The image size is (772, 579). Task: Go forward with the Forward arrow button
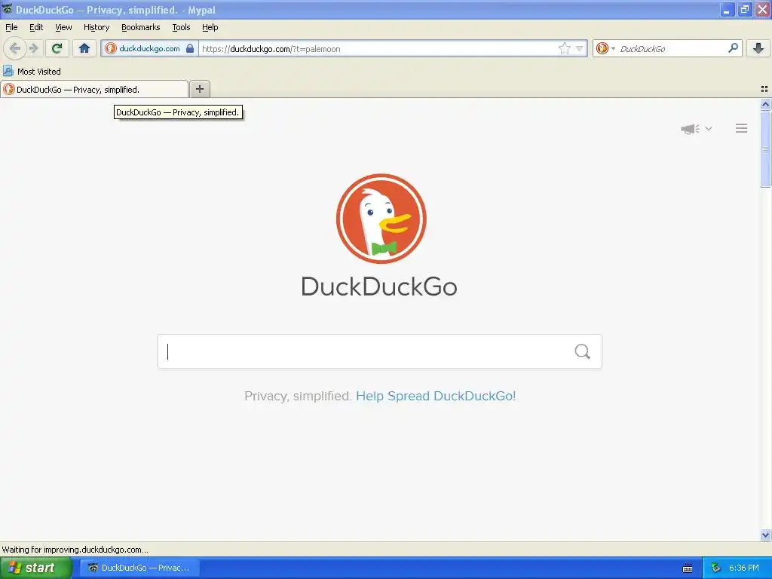click(33, 48)
